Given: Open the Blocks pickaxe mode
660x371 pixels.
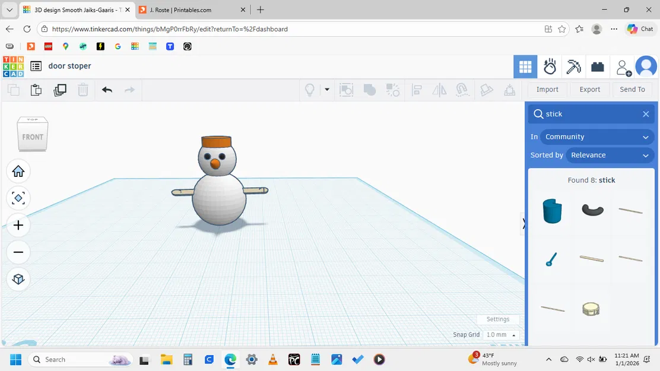Looking at the screenshot, I should click(x=573, y=66).
